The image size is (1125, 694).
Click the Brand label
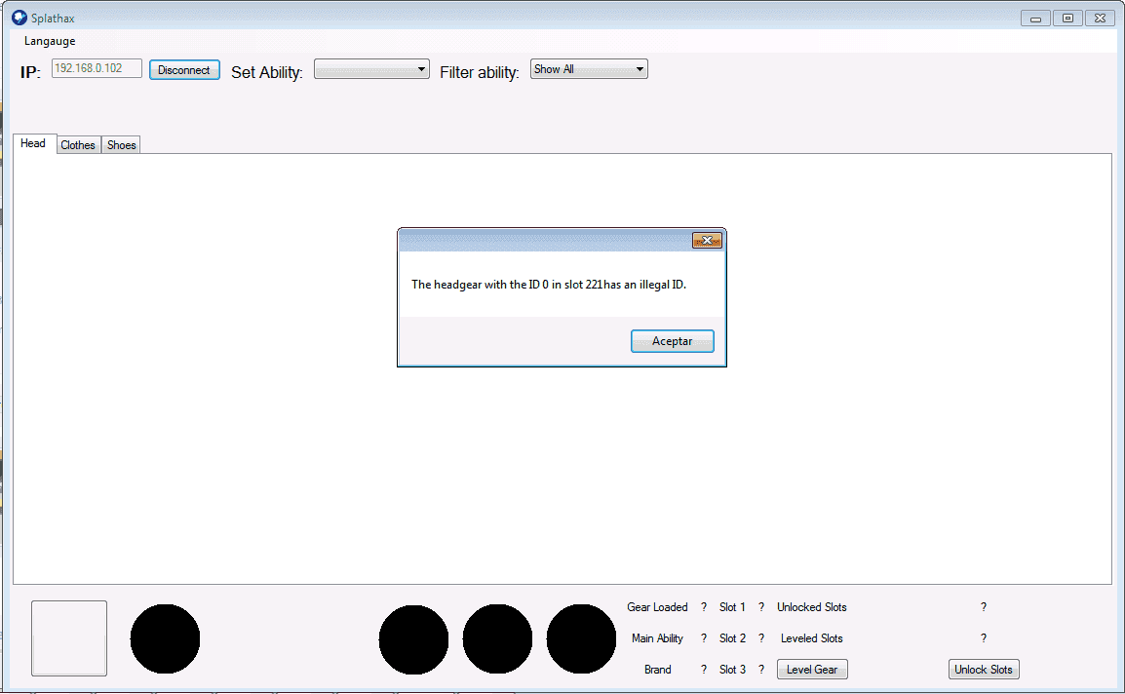point(657,669)
